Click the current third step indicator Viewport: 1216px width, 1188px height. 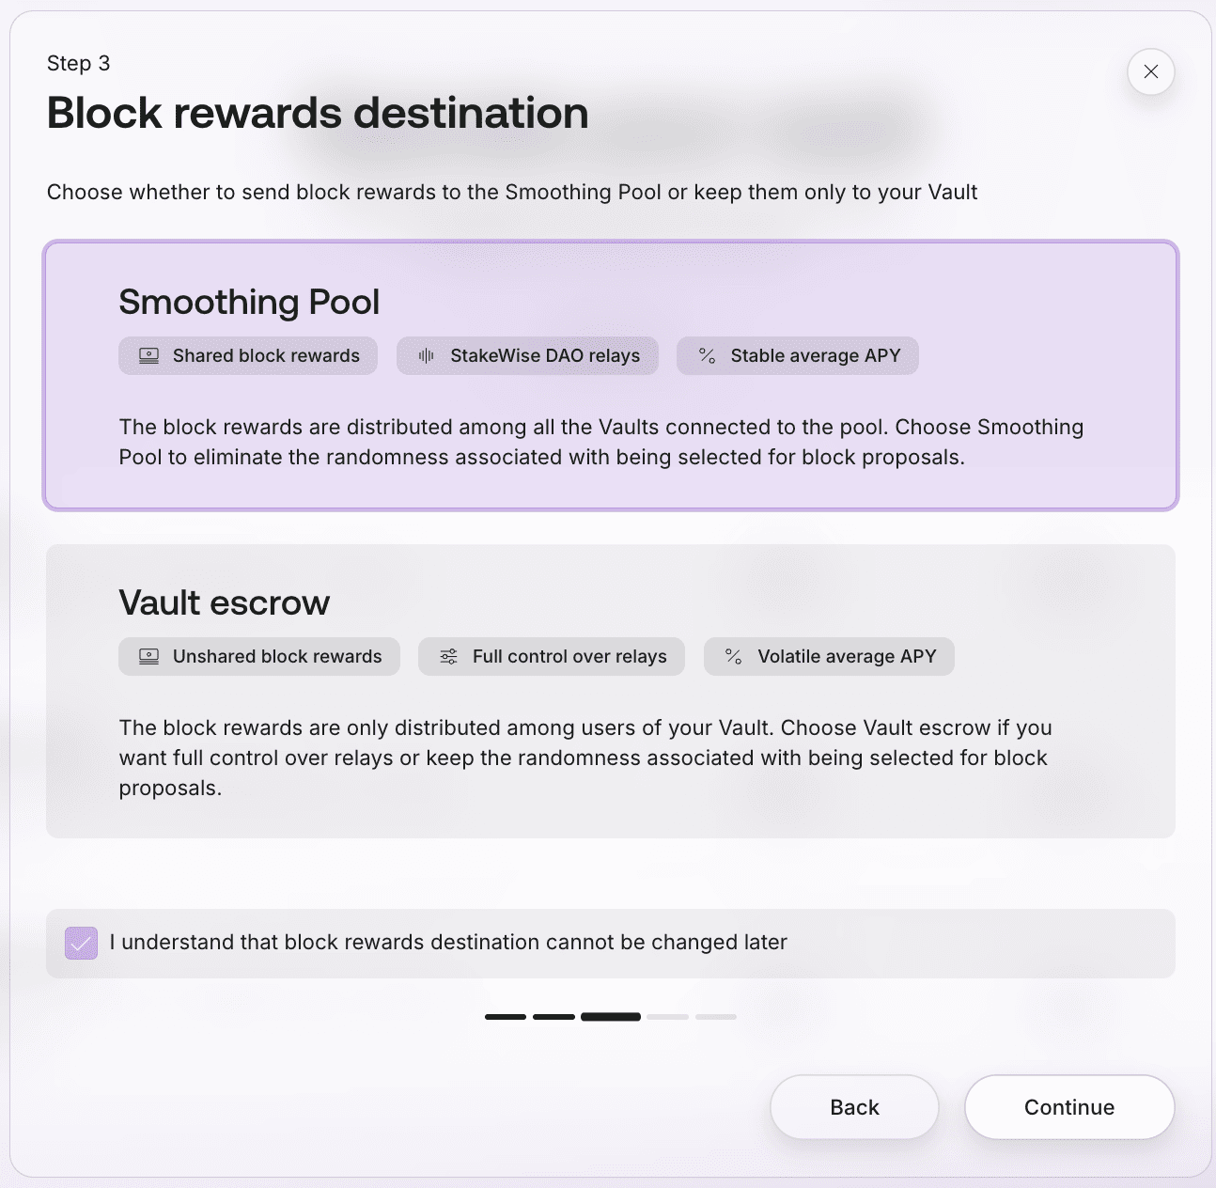611,1017
